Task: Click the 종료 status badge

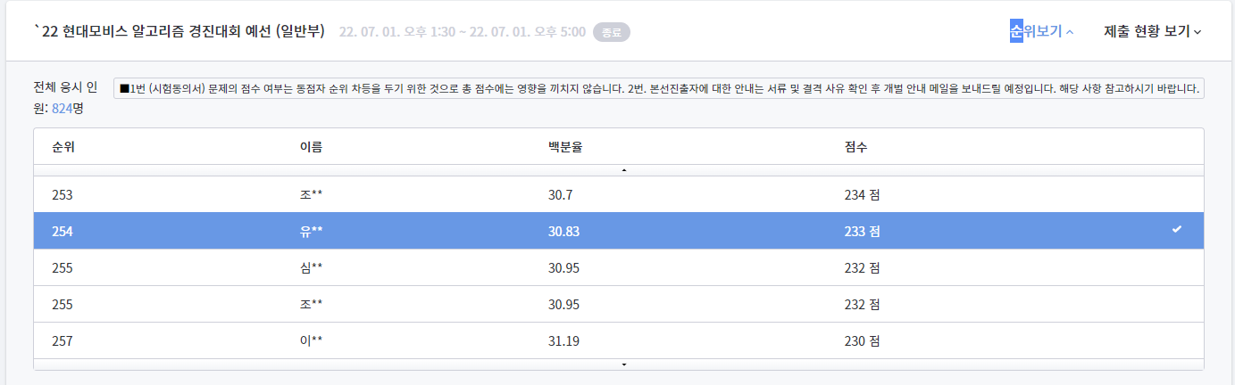Action: pos(612,32)
